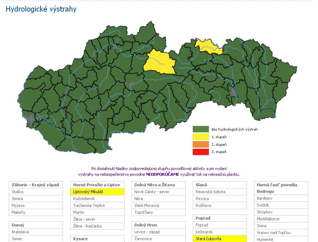The width and height of the screenshot is (318, 242).
Task: Select the 'Žilina - Rajčanka' link
Action: pyautogui.click(x=87, y=226)
